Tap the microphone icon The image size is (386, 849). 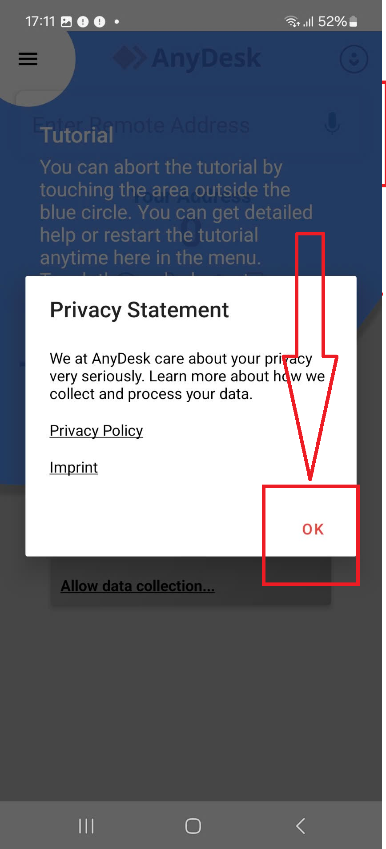pyautogui.click(x=332, y=123)
